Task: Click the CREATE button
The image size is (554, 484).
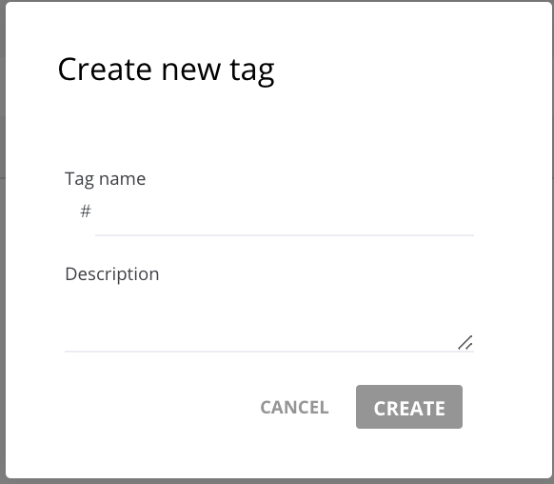Action: 409,407
